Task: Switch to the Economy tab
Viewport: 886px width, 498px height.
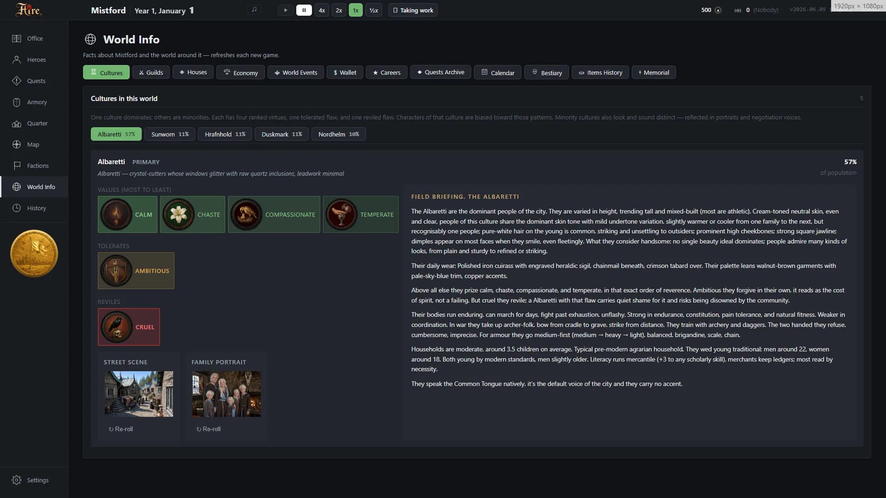Action: [x=240, y=72]
